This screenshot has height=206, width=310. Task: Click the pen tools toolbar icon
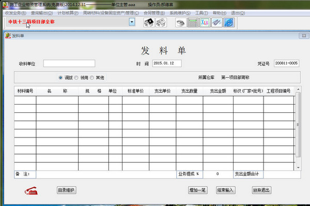(217, 23)
